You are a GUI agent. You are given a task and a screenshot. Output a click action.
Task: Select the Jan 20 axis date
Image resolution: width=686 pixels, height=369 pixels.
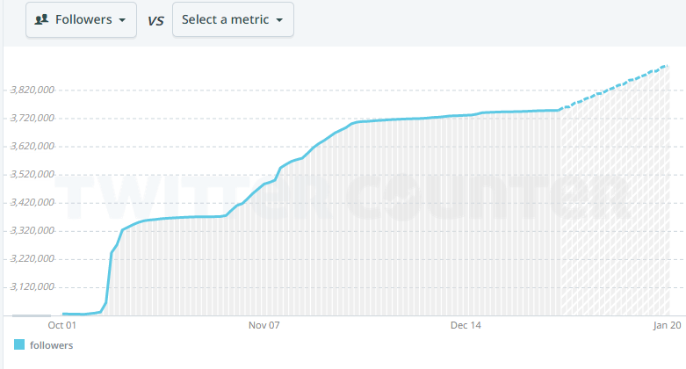pyautogui.click(x=667, y=325)
